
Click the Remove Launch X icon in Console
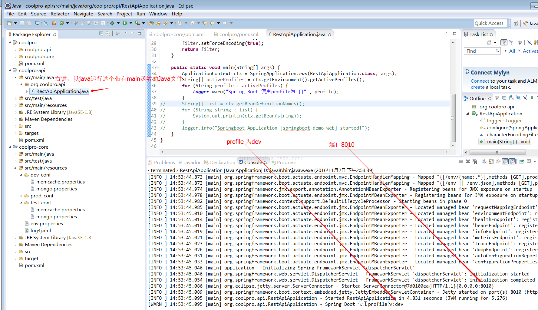pos(468,162)
